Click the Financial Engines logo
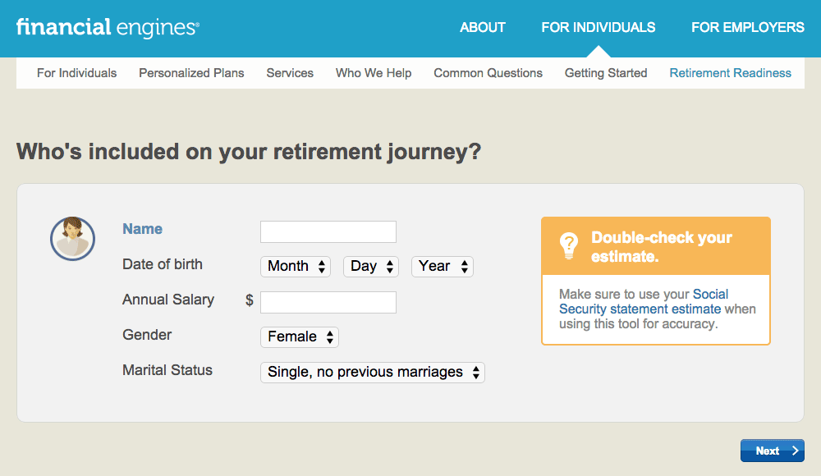The height and width of the screenshot is (476, 821). point(108,27)
